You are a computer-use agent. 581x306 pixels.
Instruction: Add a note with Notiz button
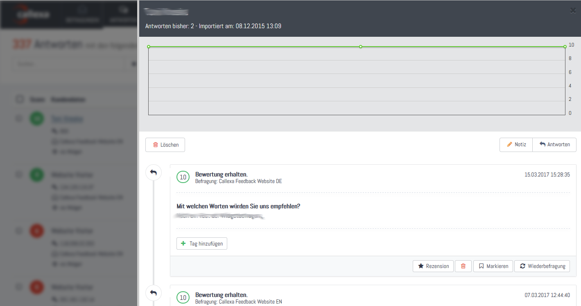coord(516,145)
